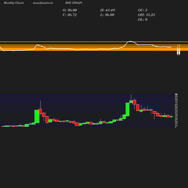Click the close price 'C: 36.72'

[70, 15]
